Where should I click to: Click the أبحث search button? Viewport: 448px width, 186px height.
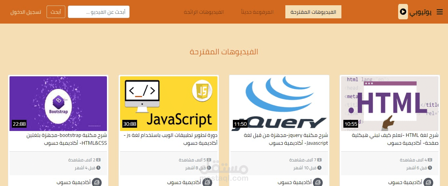click(56, 12)
